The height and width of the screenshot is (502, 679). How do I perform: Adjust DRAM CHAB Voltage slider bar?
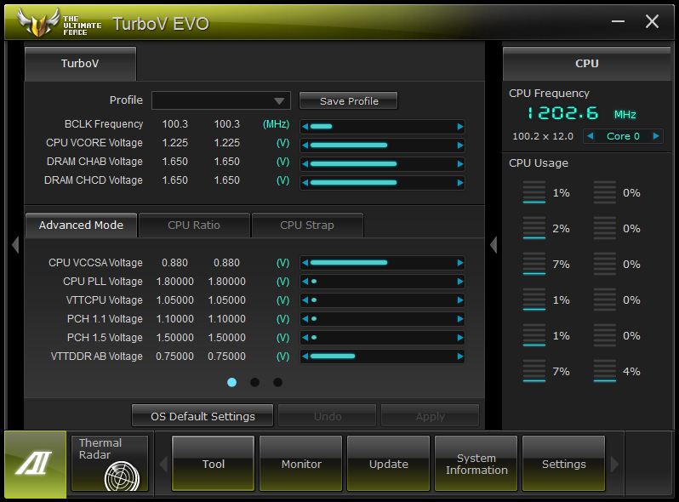click(x=382, y=163)
